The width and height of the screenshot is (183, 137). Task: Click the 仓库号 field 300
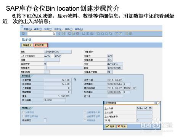110,56
